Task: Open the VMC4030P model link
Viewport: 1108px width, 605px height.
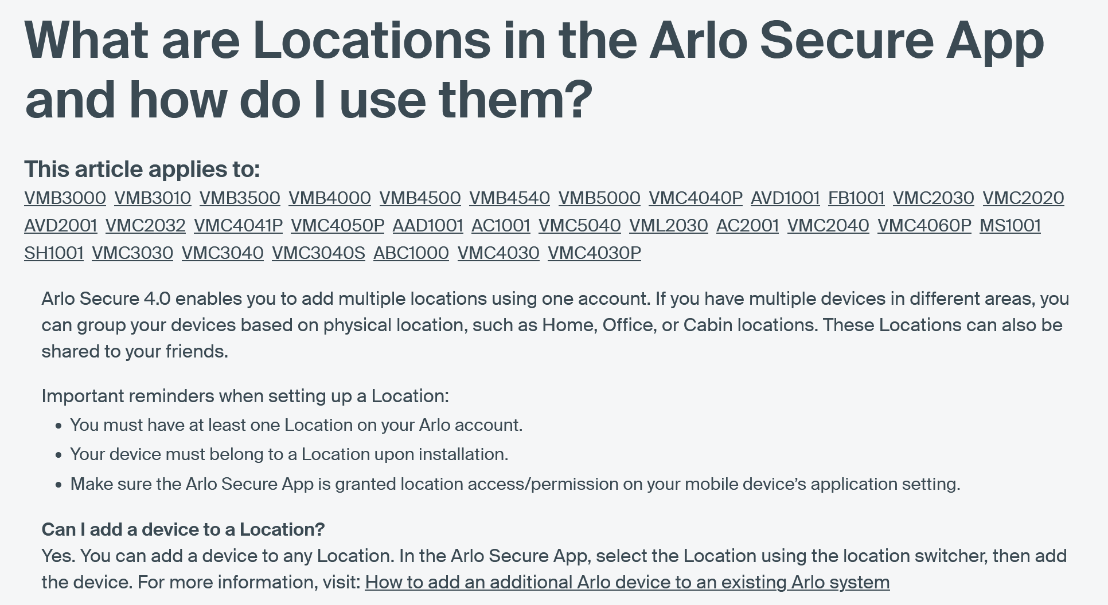Action: [594, 253]
